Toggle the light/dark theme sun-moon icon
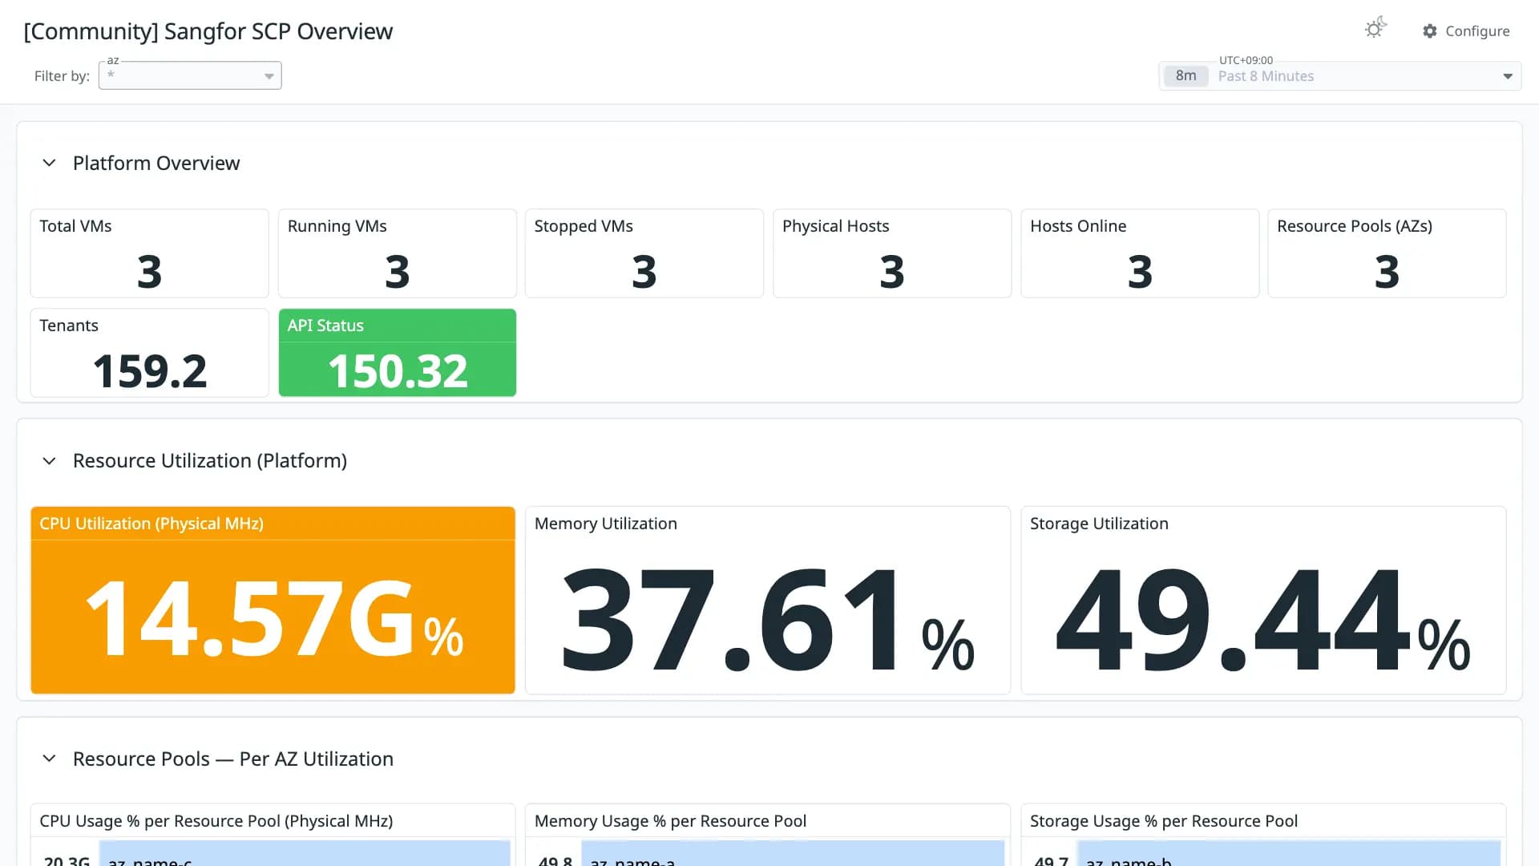This screenshot has width=1539, height=866. pyautogui.click(x=1375, y=29)
